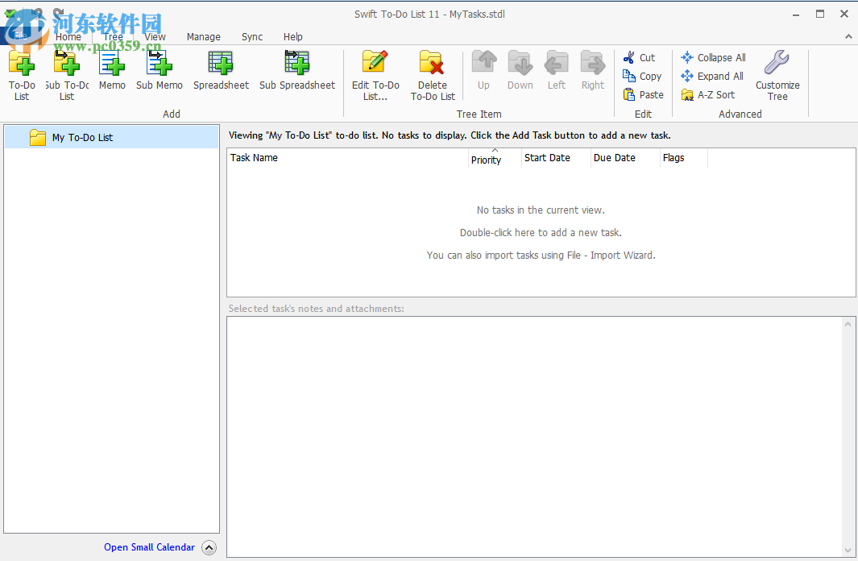Move tree item Right
The image size is (858, 561).
[593, 70]
